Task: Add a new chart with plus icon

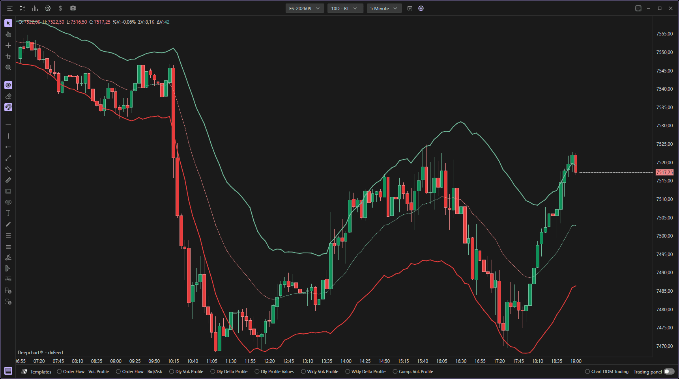Action: tap(421, 8)
